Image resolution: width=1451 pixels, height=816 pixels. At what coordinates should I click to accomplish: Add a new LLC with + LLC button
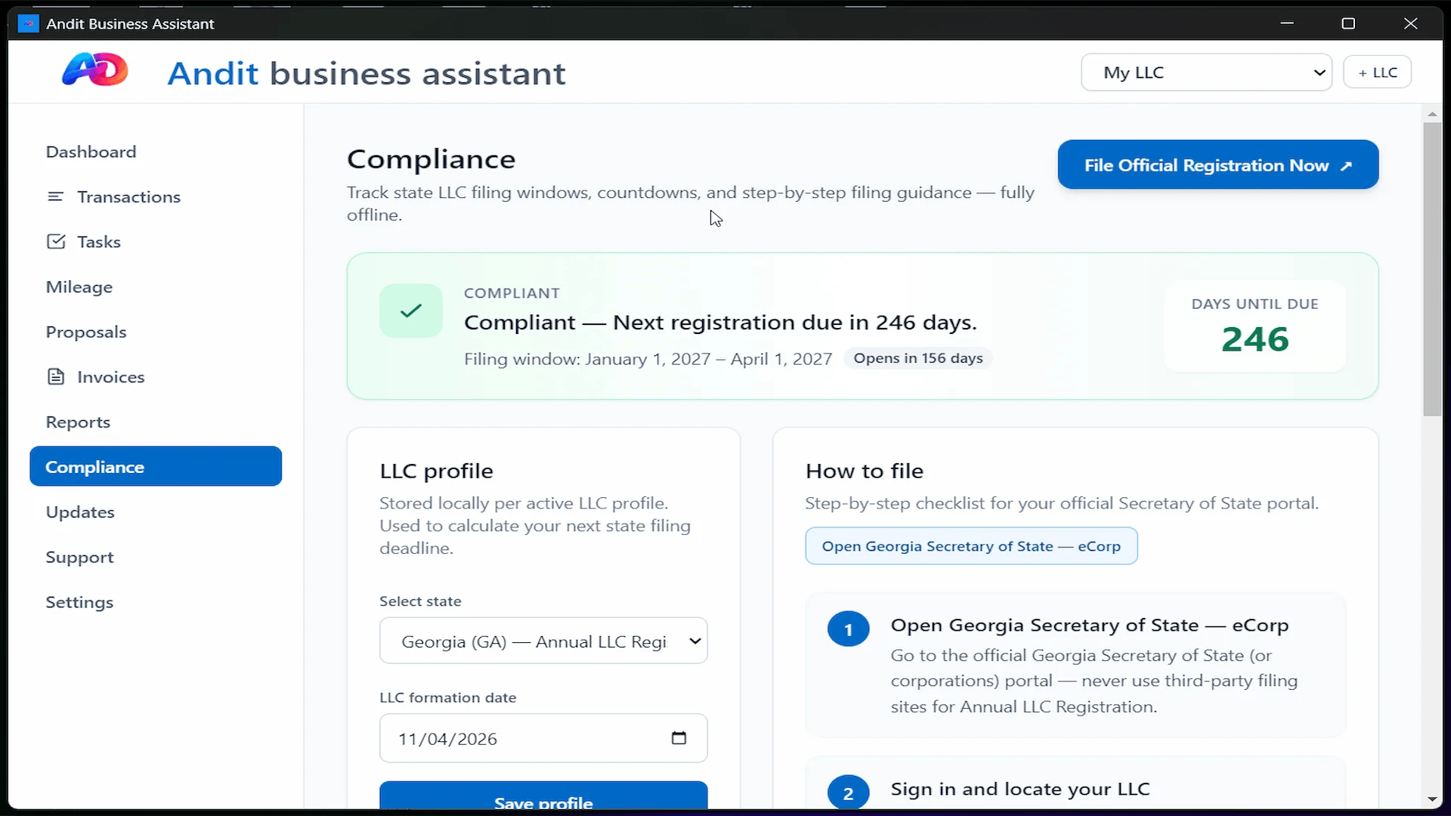tap(1377, 73)
